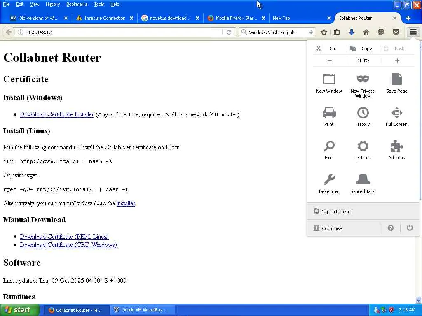Screen dimensions: 422x316
Task: Open the Help question mark icon
Action: pyautogui.click(x=391, y=228)
